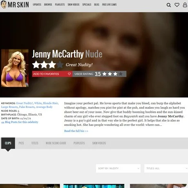This screenshot has width=188, height=188.
Task: Open favorites via the header heart icon
Action: (x=177, y=5)
